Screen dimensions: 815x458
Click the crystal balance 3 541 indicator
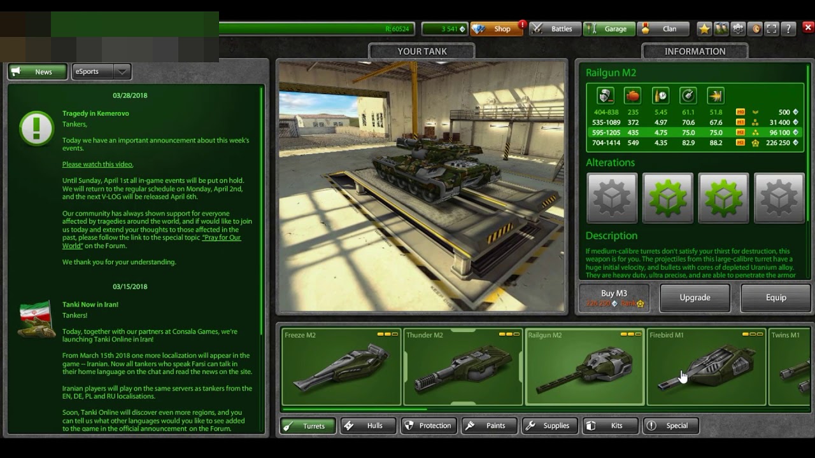click(444, 29)
